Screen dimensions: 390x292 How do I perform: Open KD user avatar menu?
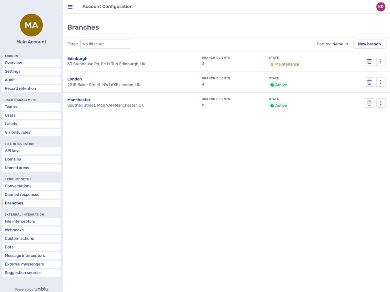click(381, 7)
